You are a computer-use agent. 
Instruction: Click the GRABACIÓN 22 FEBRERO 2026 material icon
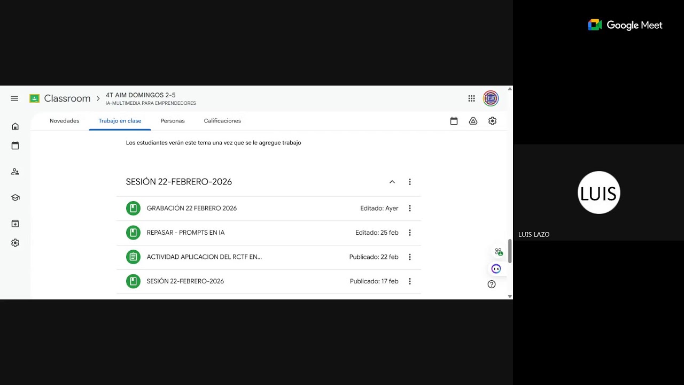coord(133,208)
